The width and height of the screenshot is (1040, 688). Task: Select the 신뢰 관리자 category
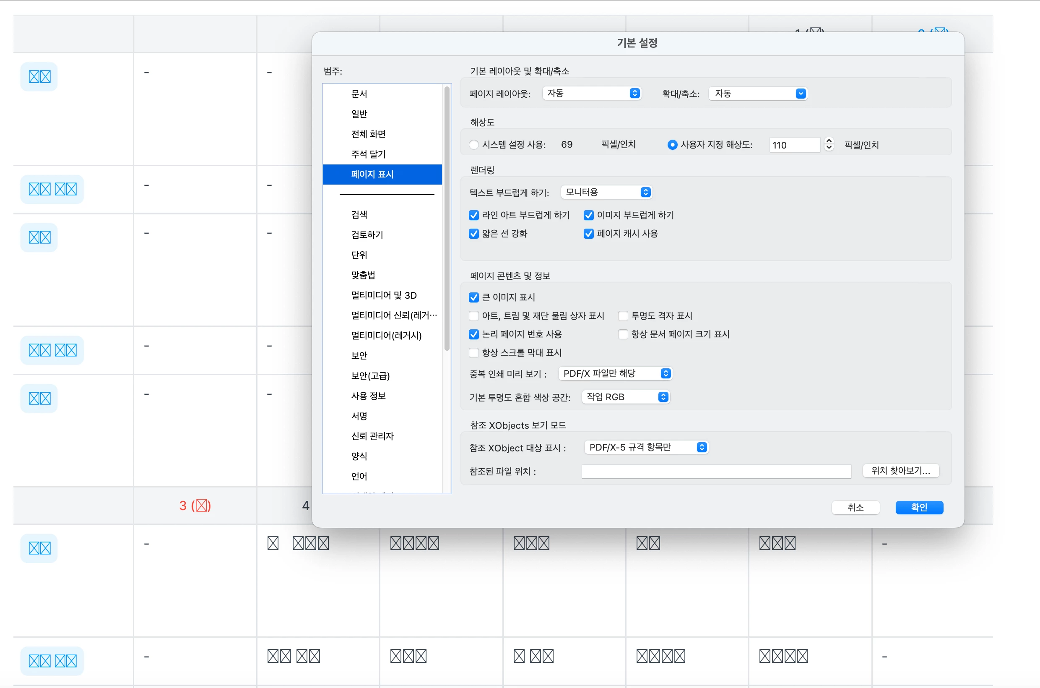click(372, 436)
